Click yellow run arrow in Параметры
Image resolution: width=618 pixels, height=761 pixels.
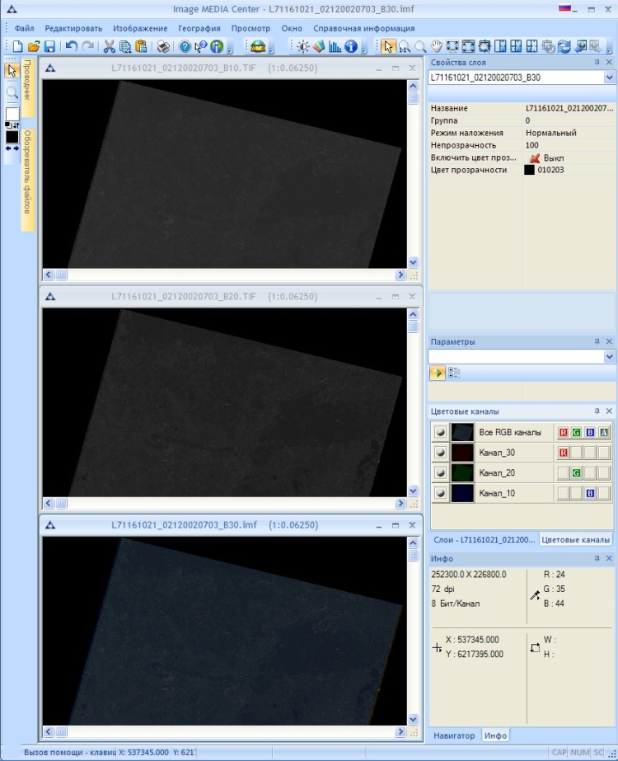pyautogui.click(x=437, y=373)
